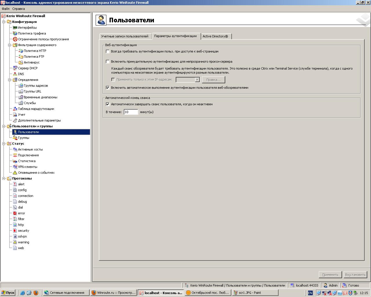
Task: Open the security log icon
Action: pyautogui.click(x=15, y=231)
